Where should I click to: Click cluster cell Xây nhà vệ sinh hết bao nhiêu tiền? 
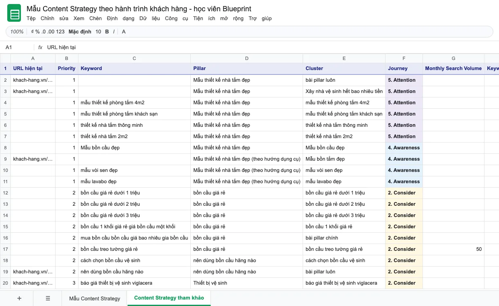click(344, 91)
